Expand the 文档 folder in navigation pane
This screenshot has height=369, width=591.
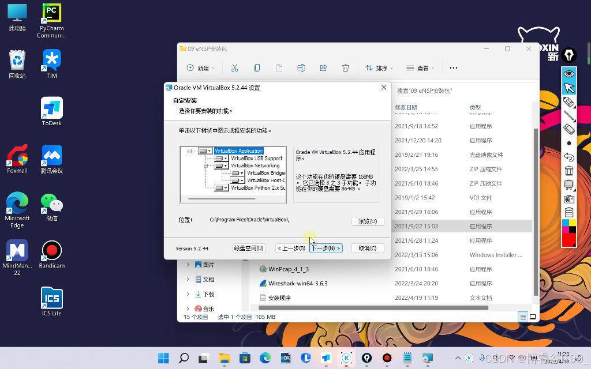(188, 280)
